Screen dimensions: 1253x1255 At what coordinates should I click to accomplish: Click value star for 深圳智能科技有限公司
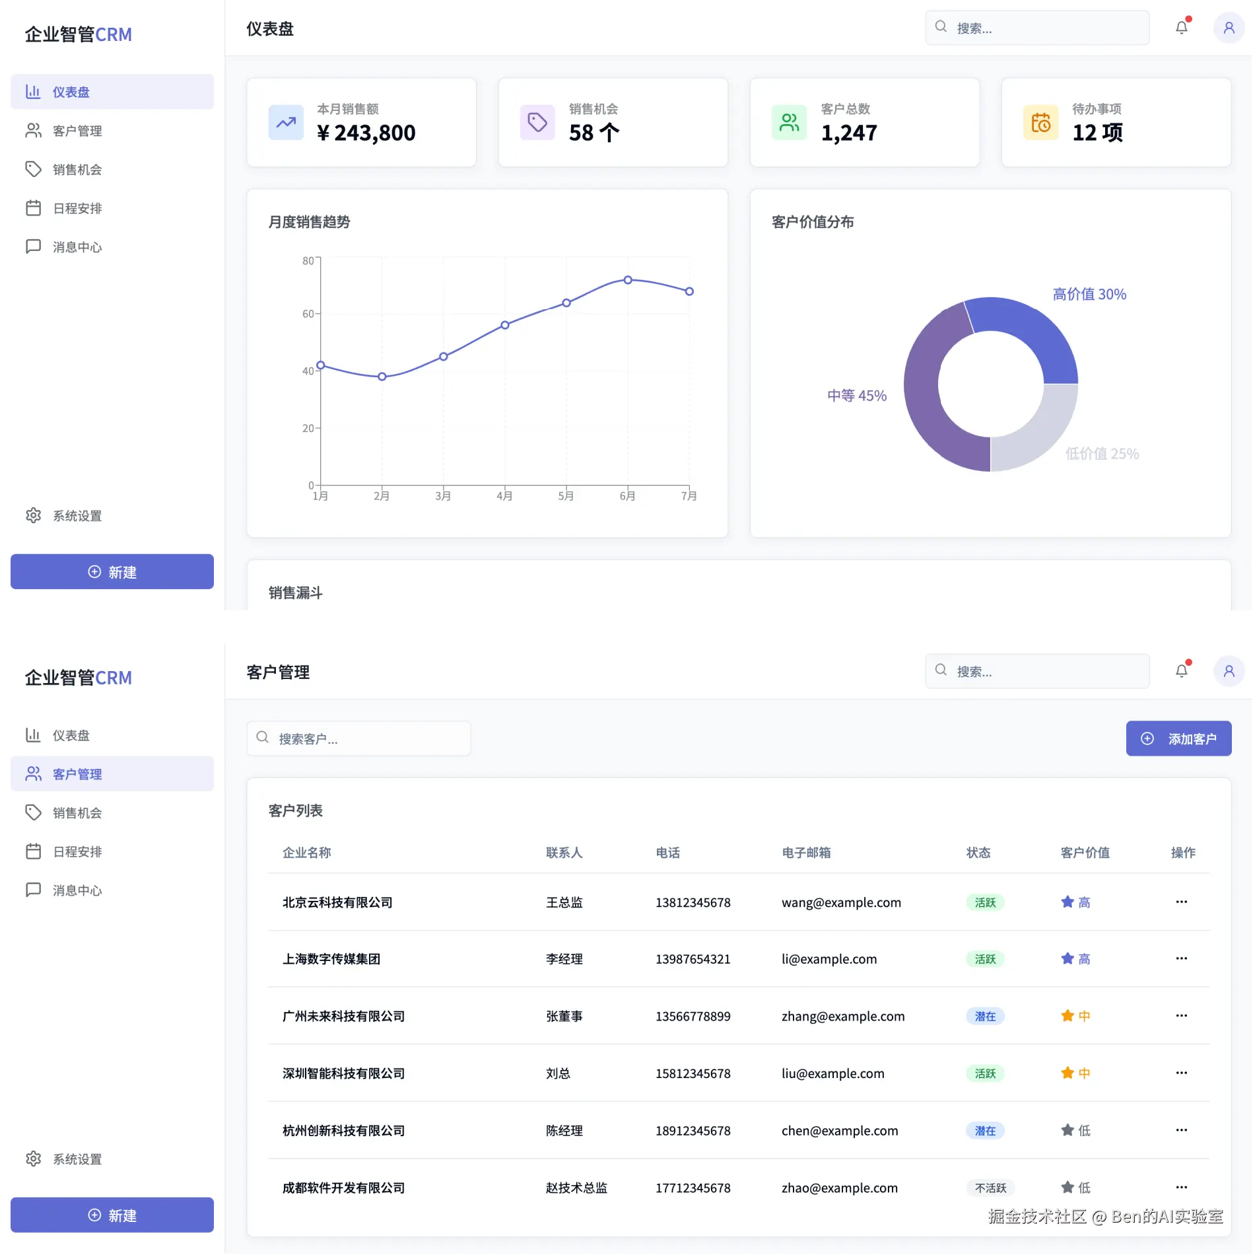(x=1067, y=1073)
